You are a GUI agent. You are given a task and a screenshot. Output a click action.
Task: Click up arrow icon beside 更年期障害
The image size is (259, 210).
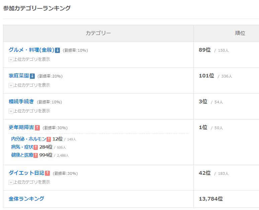click(x=37, y=128)
